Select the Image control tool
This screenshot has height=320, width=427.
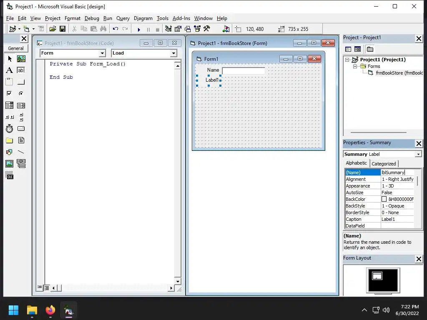tap(10, 163)
